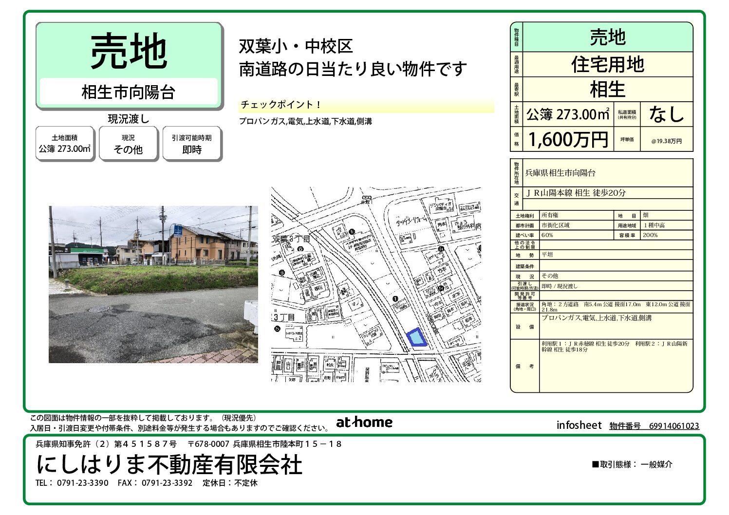This screenshot has width=729, height=515.
Task: Select the 〒678-0007 office address
Action: click(265, 444)
